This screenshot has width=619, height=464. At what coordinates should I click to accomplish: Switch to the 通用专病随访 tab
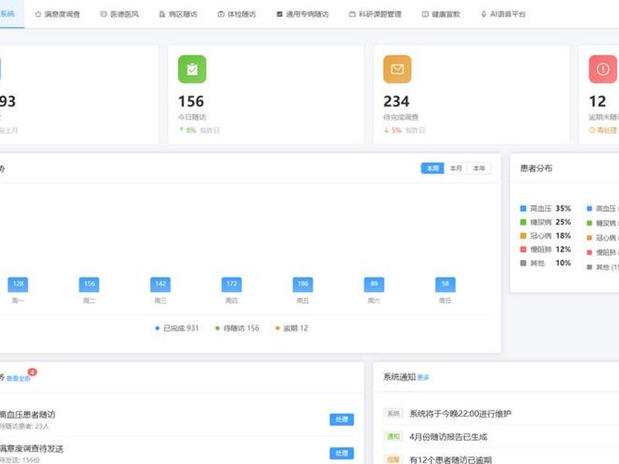click(303, 14)
